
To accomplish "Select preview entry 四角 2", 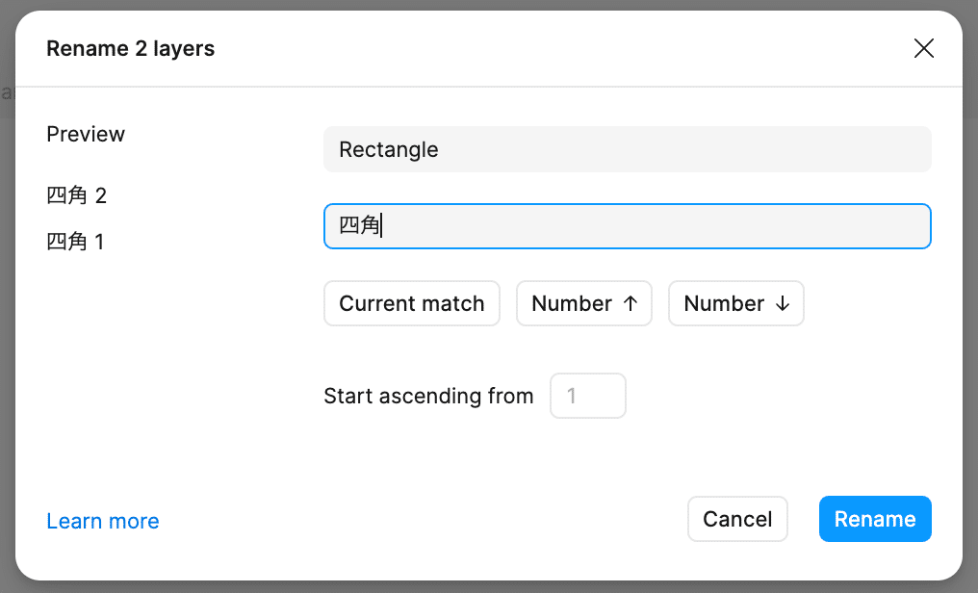I will point(77,195).
